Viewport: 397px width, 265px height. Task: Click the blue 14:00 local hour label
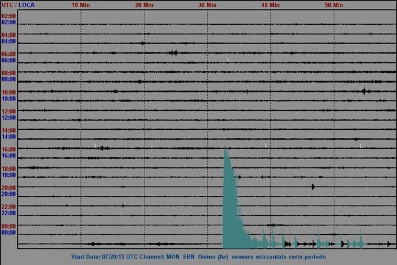tap(9, 137)
